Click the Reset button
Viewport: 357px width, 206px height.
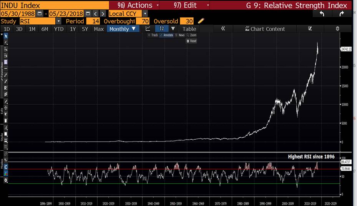(x=191, y=41)
